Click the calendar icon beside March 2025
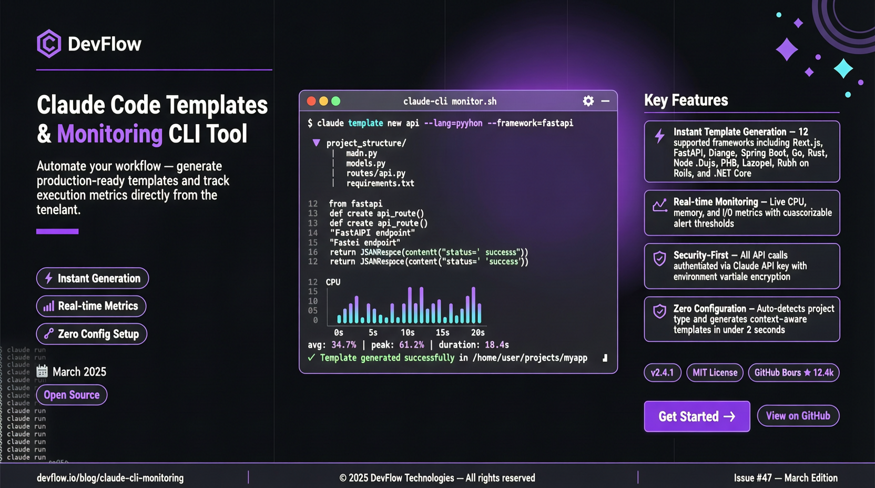This screenshot has height=488, width=875. tap(42, 371)
